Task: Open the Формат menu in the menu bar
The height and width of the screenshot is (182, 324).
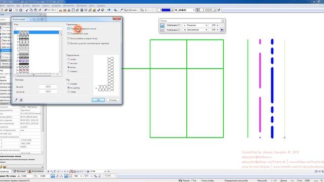Action: coord(36,6)
